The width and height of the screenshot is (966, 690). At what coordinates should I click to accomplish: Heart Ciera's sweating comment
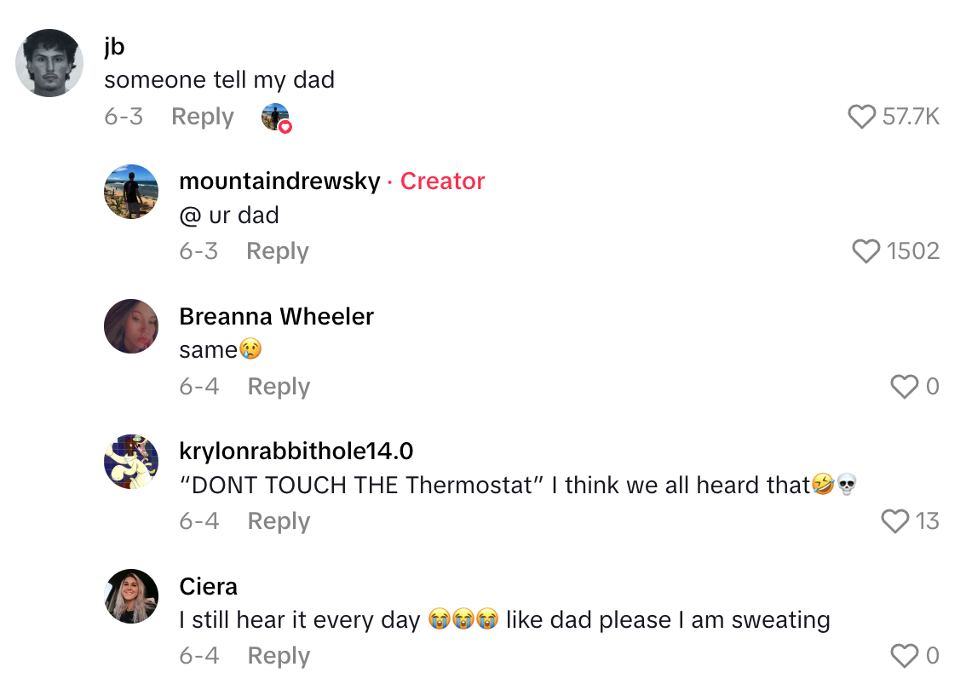(904, 656)
